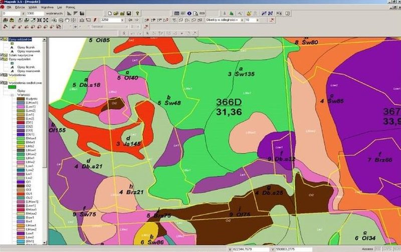Click the blue info circle icon

click(x=189, y=14)
